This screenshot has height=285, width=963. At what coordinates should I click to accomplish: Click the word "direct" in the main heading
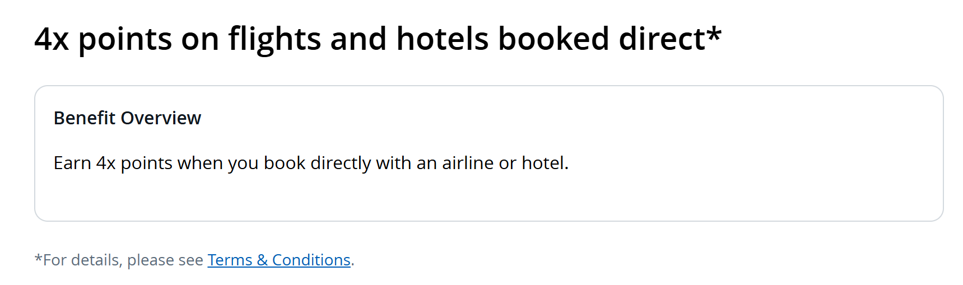(x=661, y=39)
